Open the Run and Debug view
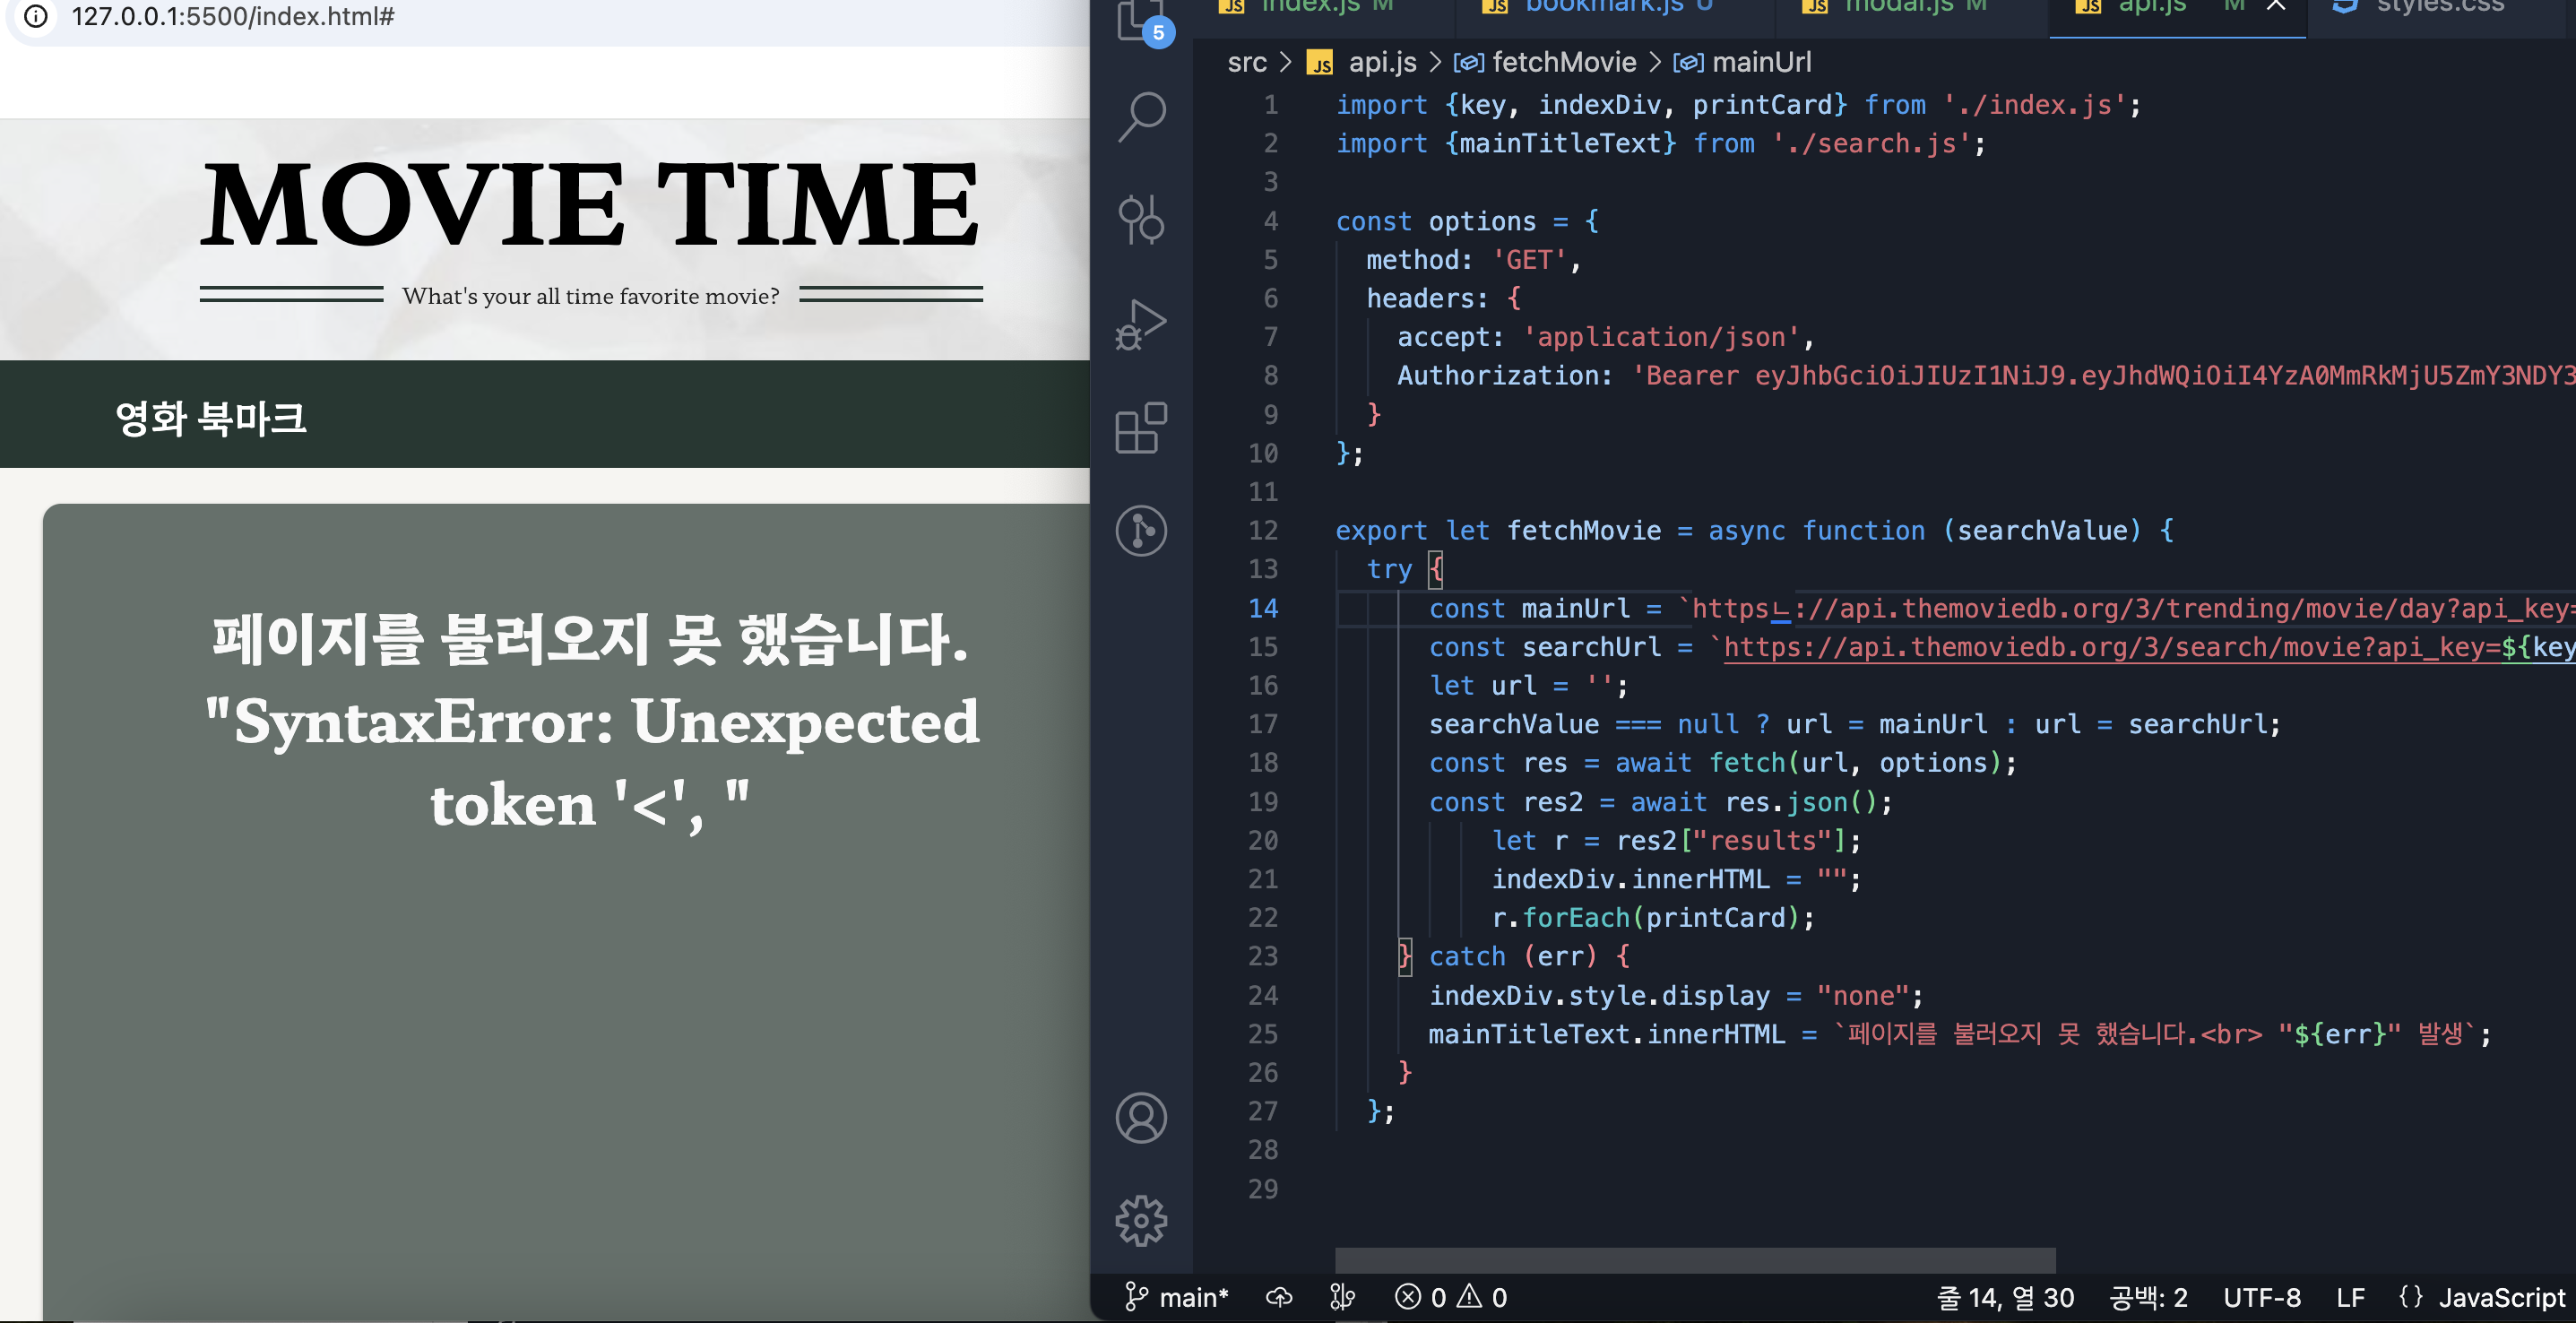The width and height of the screenshot is (2576, 1323). (1141, 324)
